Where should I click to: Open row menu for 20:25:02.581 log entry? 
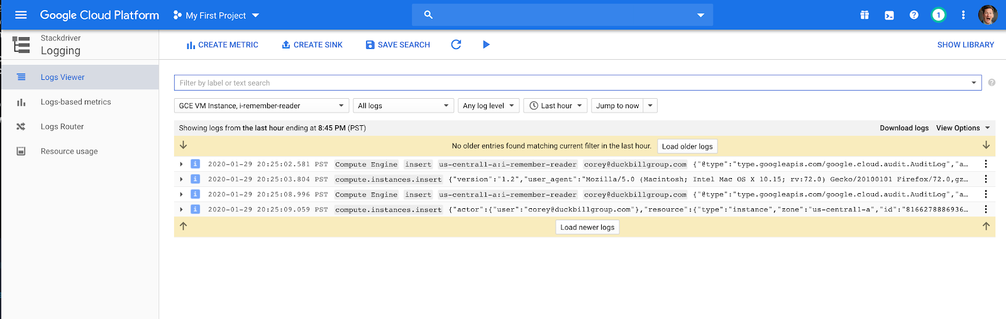pos(985,164)
